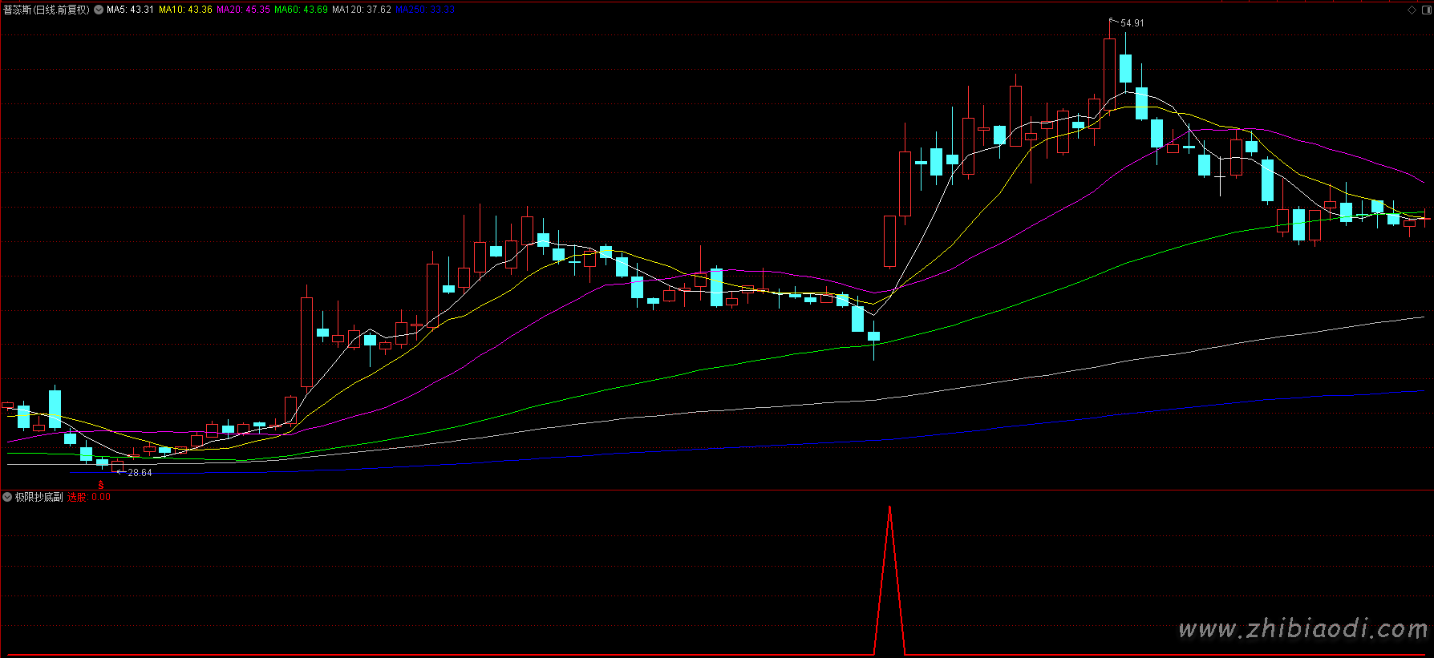Click the red S marker below candles
Screen dimensions: 1434x658
101,485
